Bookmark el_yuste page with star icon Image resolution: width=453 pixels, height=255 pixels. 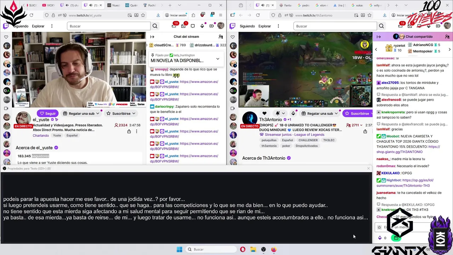[x=143, y=15]
